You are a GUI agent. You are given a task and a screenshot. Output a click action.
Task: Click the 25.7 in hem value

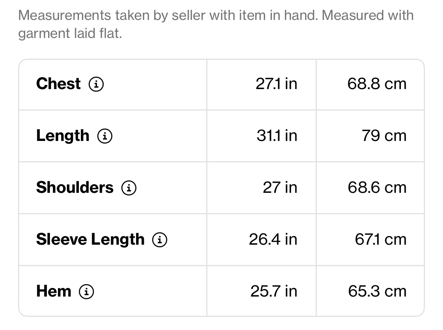click(274, 292)
